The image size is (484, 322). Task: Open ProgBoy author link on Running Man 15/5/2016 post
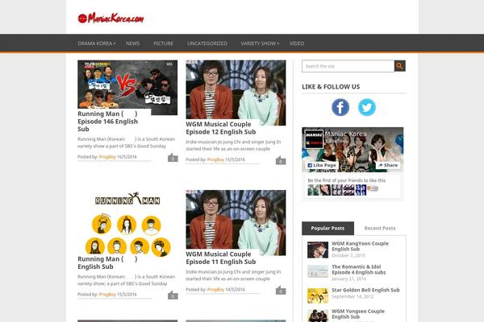107,295
